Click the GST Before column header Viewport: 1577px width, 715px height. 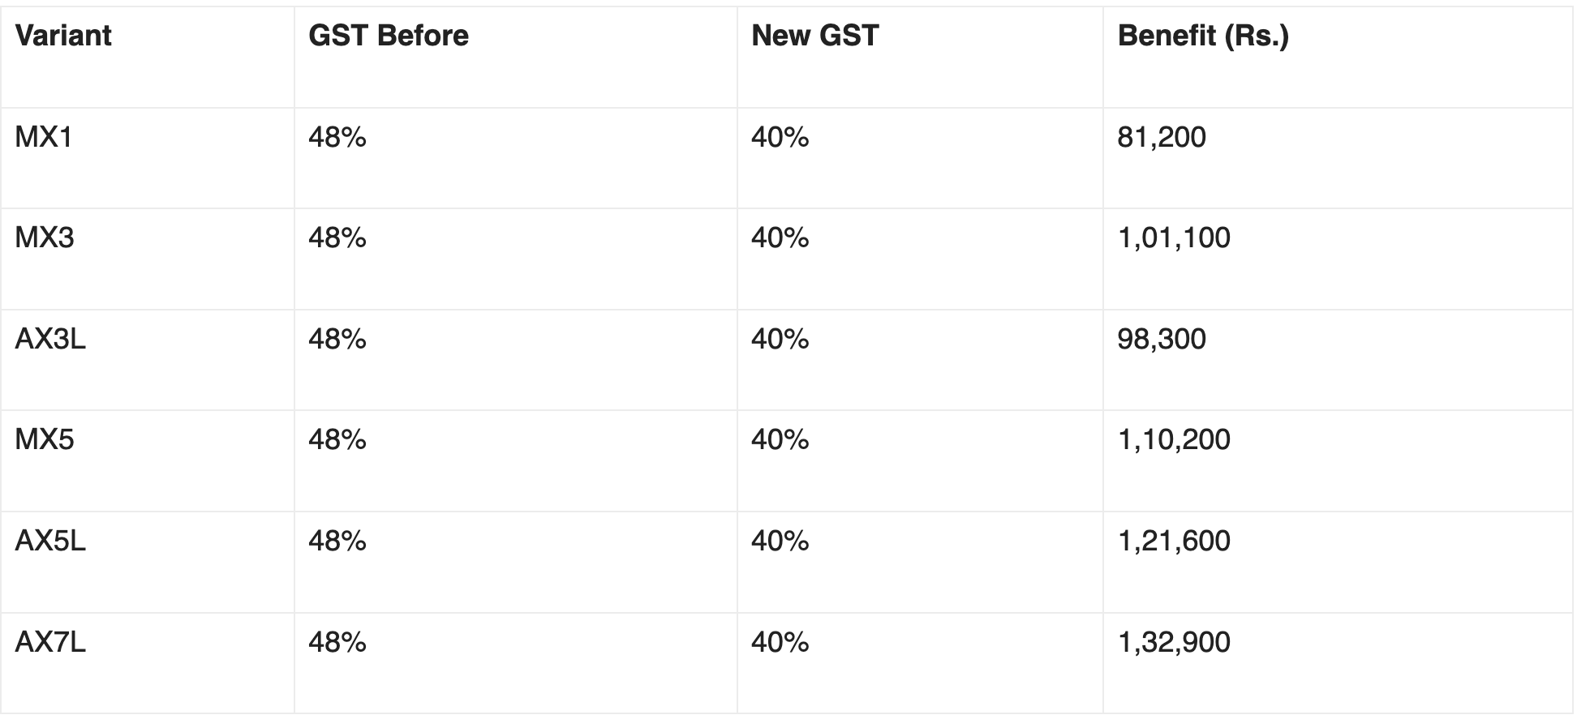[x=388, y=36]
